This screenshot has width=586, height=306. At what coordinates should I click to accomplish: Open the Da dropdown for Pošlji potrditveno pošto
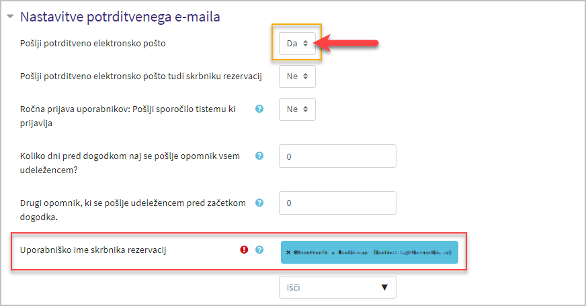tap(297, 44)
